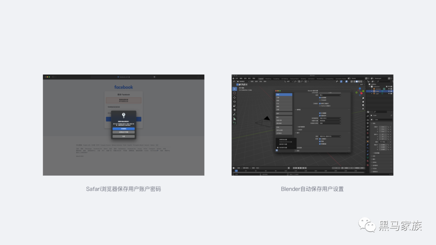Viewport: 436px width, 245px height.
Task: Open the Language dropdown in Blender Preferences
Action: click(330, 137)
